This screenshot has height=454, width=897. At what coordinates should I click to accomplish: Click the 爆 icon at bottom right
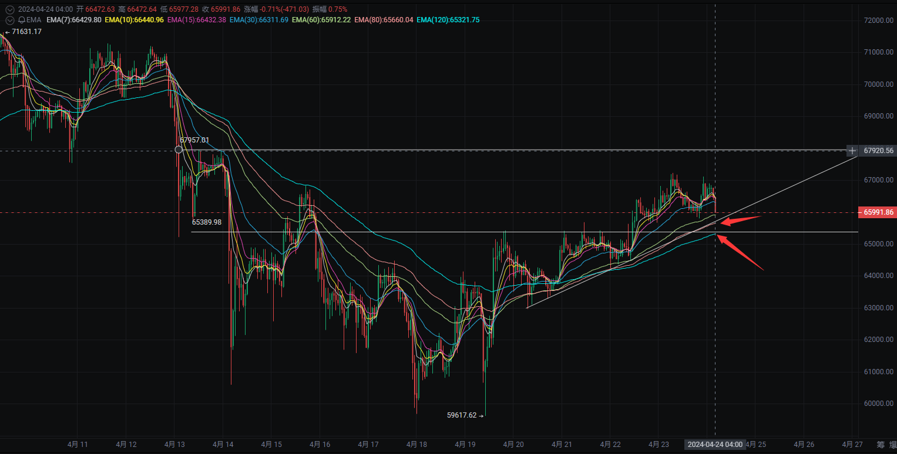tap(892, 444)
